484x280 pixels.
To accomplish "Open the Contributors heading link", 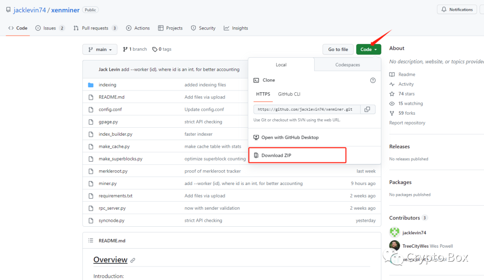I will pos(404,218).
